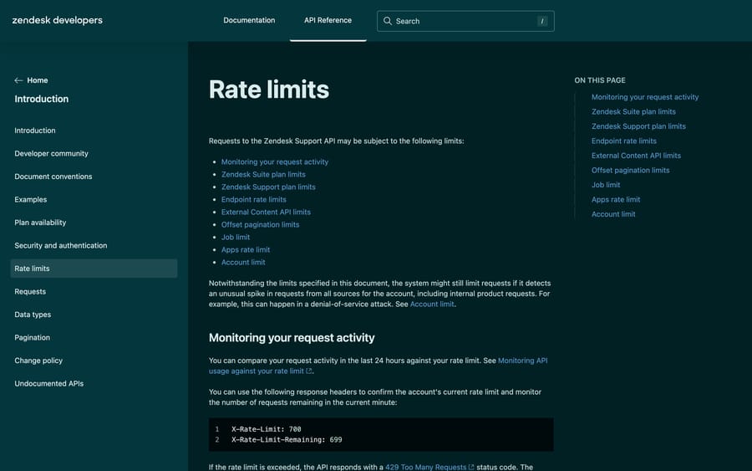Screen dimensions: 752x471
Task: Open Security and authentication in sidebar
Action: coord(61,245)
